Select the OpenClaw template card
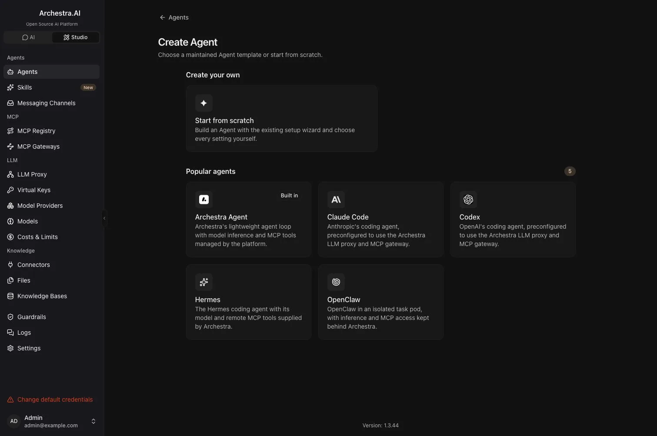 click(380, 302)
